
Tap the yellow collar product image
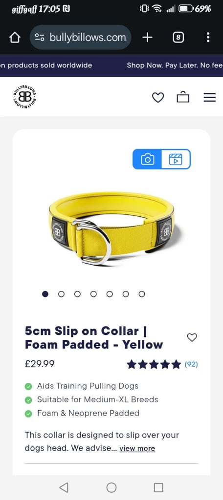(x=111, y=229)
